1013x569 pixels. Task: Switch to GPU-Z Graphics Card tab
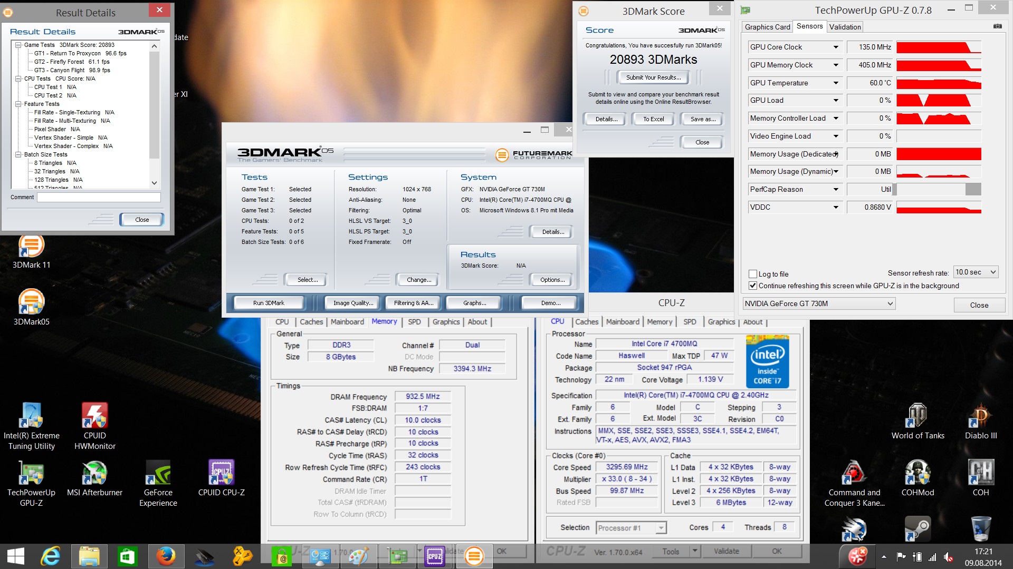767,27
